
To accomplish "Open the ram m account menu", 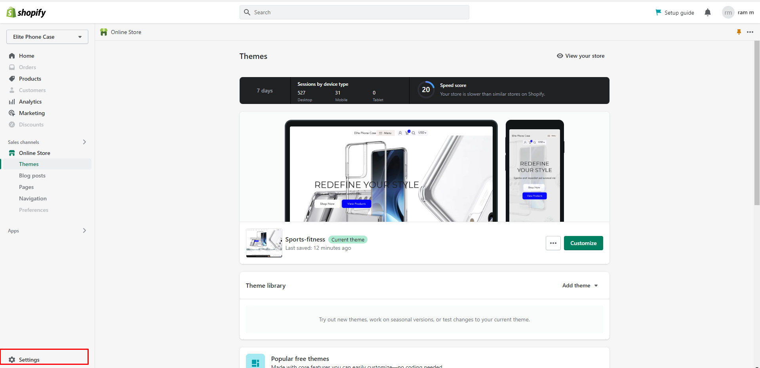I will tap(746, 13).
